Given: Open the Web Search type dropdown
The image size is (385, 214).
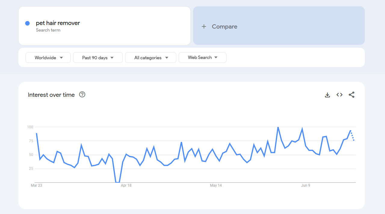Looking at the screenshot, I should 202,57.
